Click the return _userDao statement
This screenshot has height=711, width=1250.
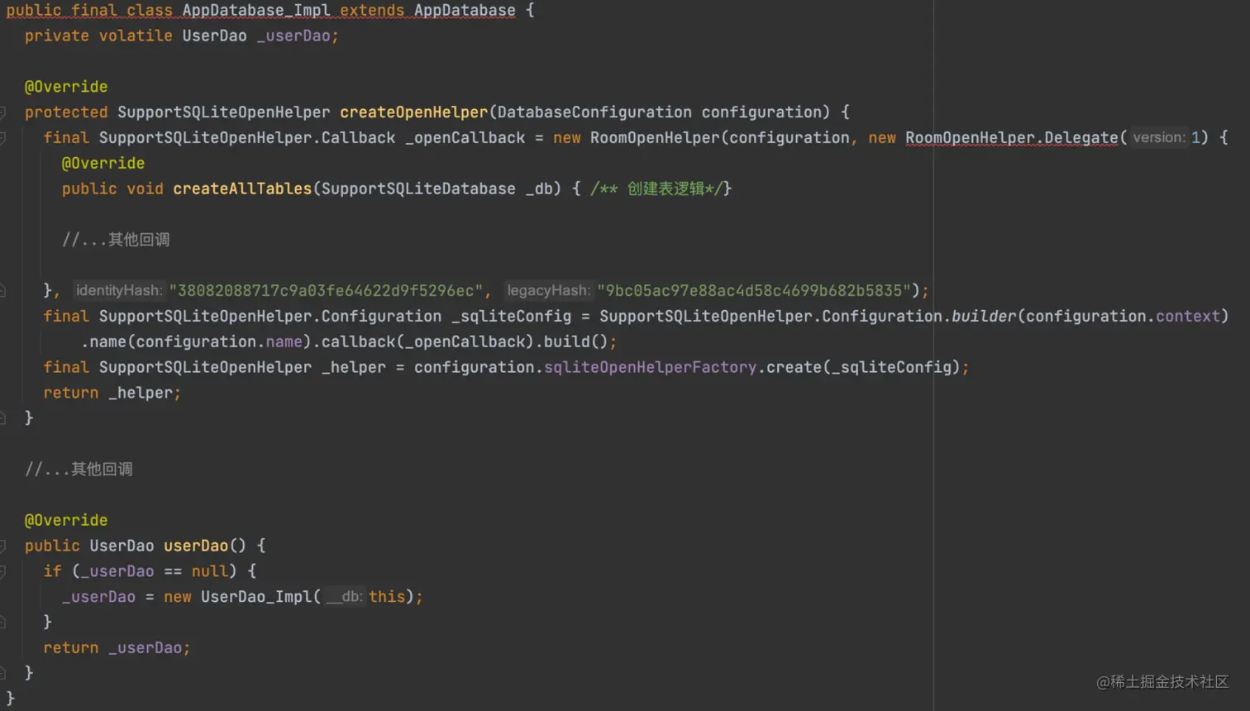[117, 648]
